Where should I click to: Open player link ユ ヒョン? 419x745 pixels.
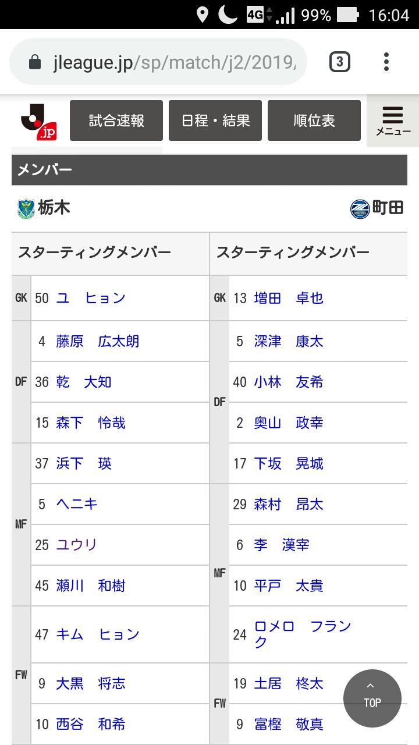point(91,298)
